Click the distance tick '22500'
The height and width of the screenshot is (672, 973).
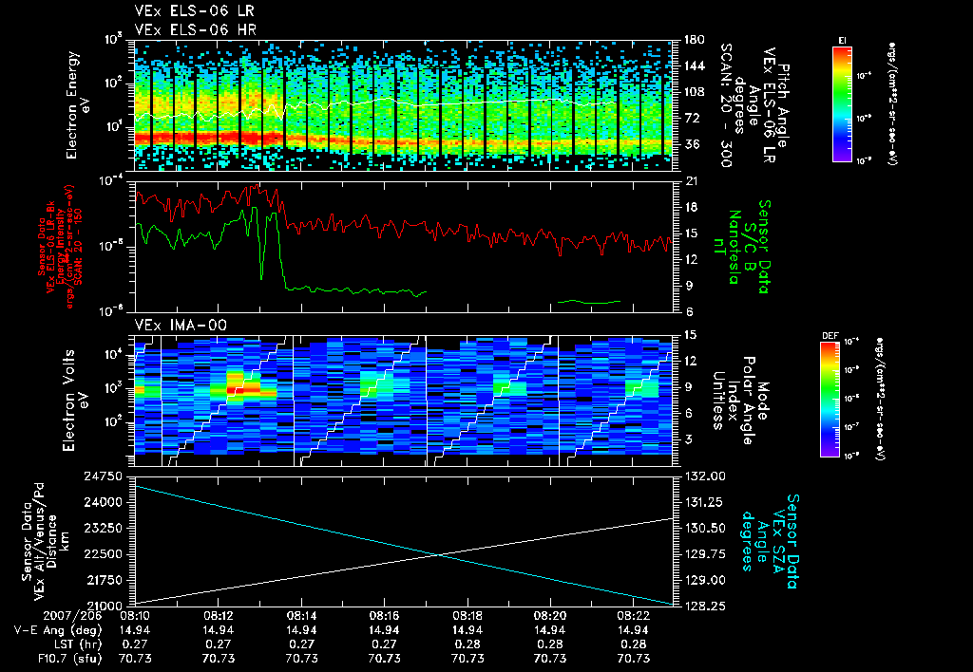[x=103, y=554]
